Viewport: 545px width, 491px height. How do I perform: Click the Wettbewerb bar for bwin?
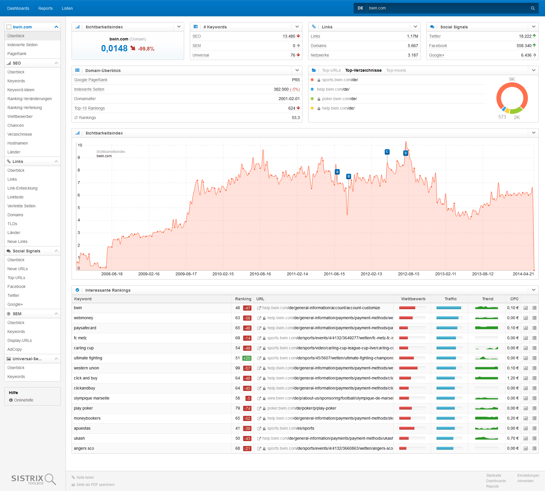pyautogui.click(x=412, y=308)
